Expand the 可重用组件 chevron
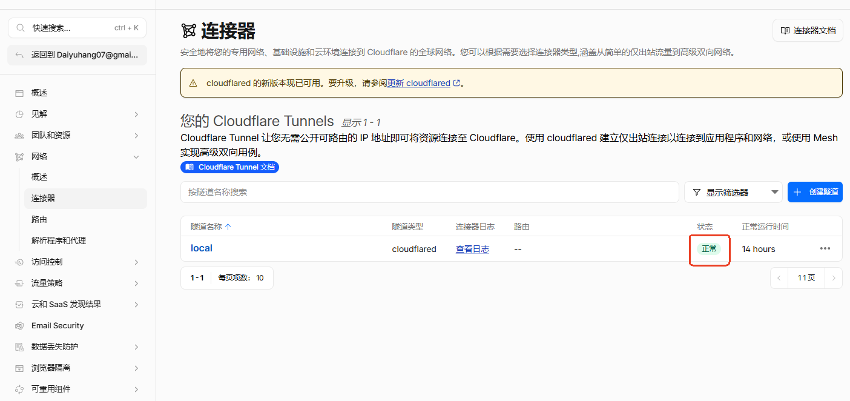Screen dimensions: 850x401 [136, 389]
